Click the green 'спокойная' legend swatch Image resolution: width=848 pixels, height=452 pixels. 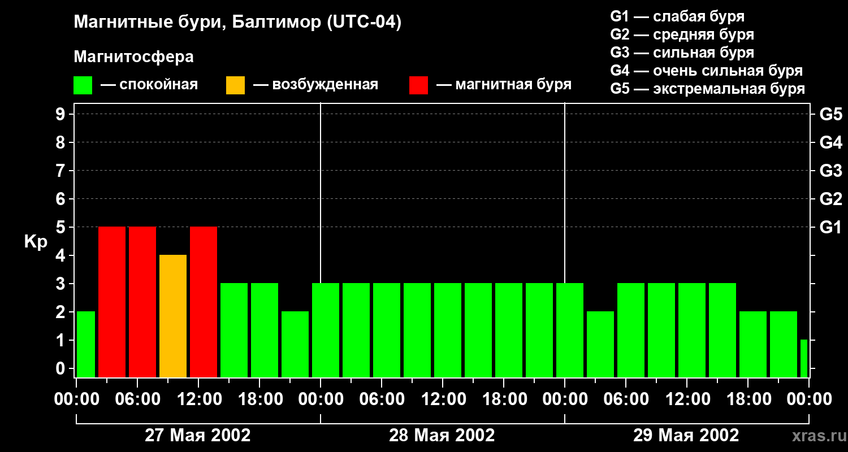click(83, 85)
